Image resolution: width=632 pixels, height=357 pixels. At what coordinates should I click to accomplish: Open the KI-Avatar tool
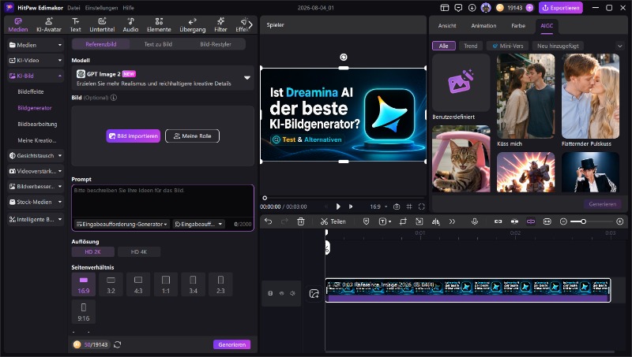(x=49, y=25)
